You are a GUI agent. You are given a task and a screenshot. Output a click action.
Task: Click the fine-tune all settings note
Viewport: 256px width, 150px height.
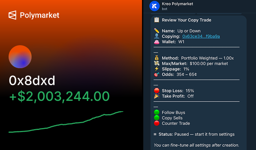(x=196, y=145)
